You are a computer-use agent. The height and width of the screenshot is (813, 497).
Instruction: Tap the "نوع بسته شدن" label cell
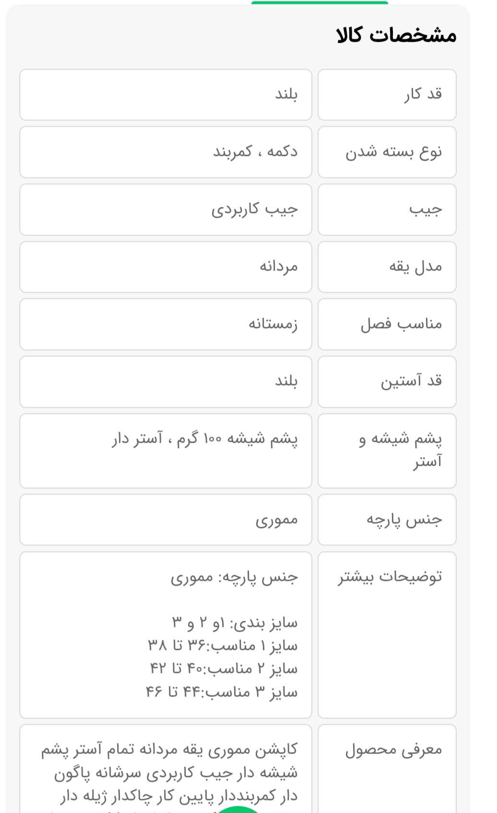coord(387,152)
